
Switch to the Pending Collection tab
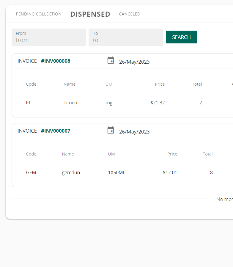click(x=39, y=14)
